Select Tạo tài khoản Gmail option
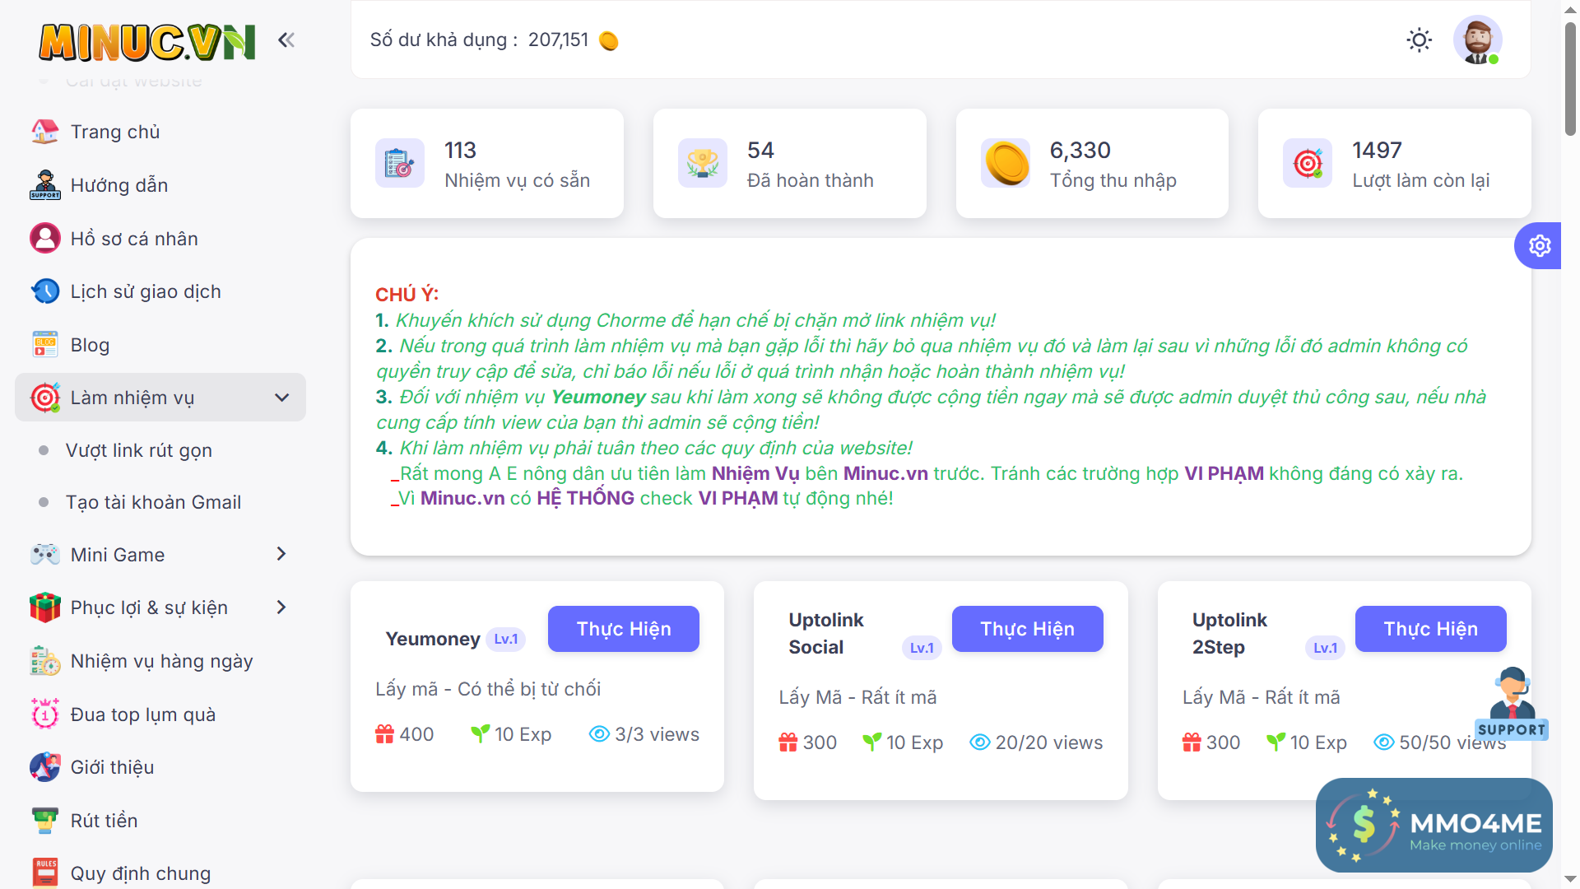The height and width of the screenshot is (889, 1580). (x=153, y=502)
